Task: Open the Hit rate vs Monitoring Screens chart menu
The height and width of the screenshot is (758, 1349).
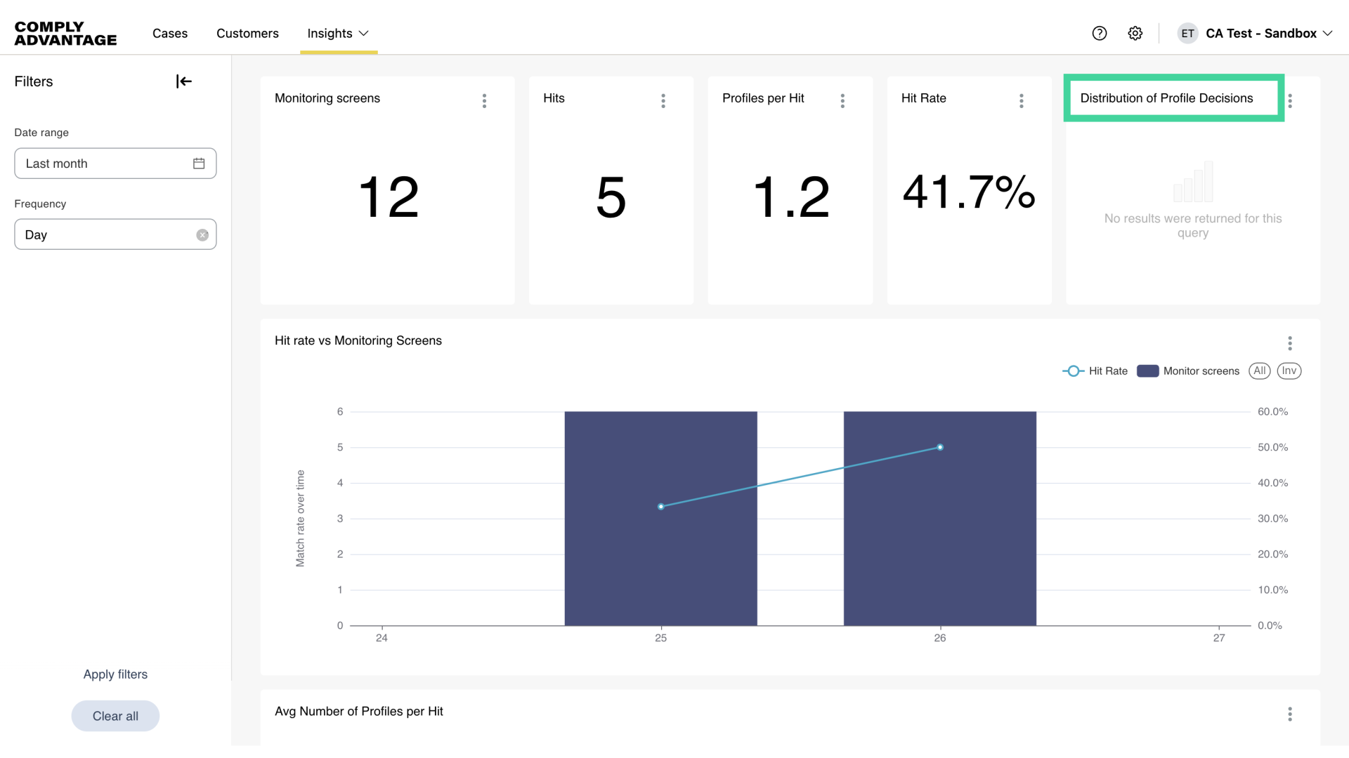Action: tap(1290, 343)
